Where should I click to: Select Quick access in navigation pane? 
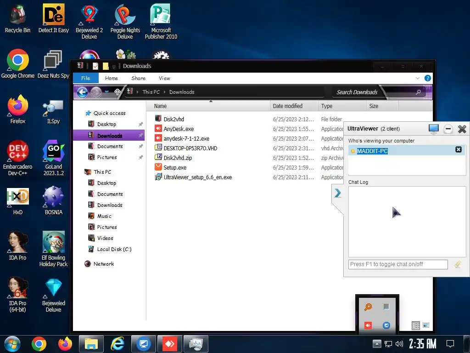[x=109, y=113]
